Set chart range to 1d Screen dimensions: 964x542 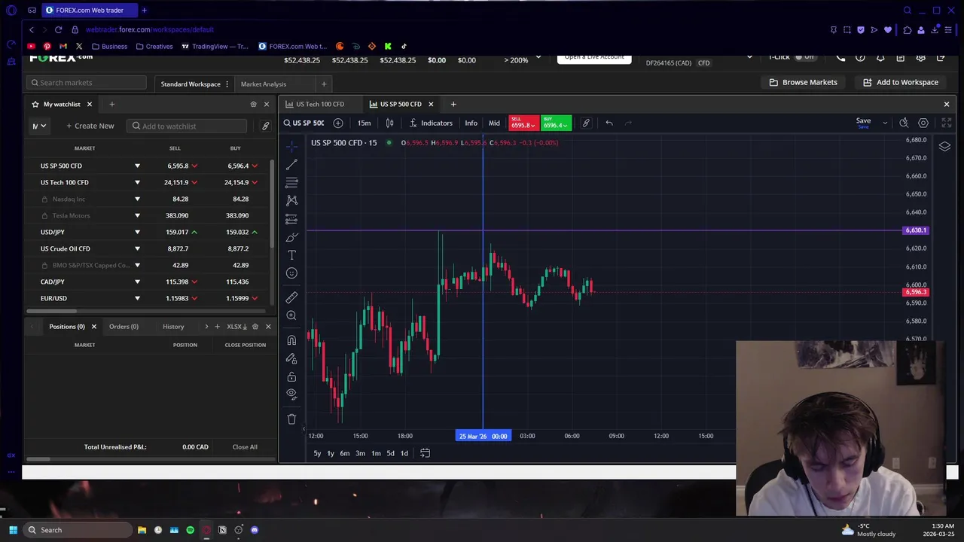404,453
